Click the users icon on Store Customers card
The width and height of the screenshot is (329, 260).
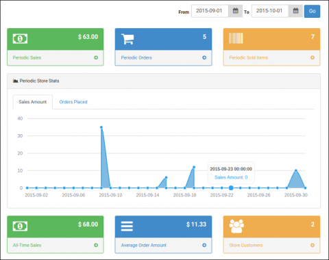[x=236, y=226]
